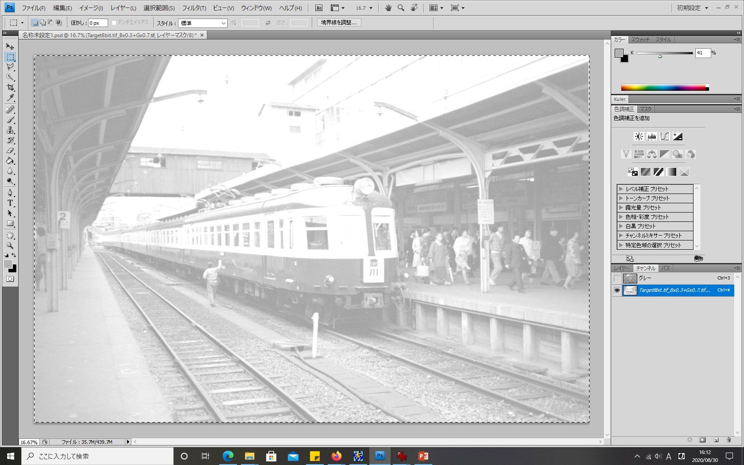Add a Levels adjustment from the histogram icon

tap(651, 136)
